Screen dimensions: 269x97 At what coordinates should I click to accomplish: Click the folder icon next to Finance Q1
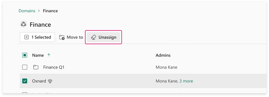tap(36, 67)
